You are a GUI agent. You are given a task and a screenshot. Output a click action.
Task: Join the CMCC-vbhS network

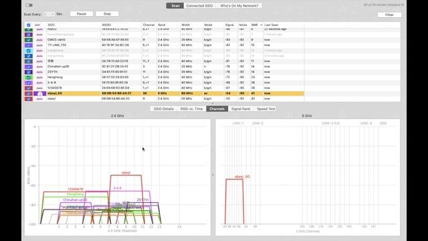[x=39, y=40]
